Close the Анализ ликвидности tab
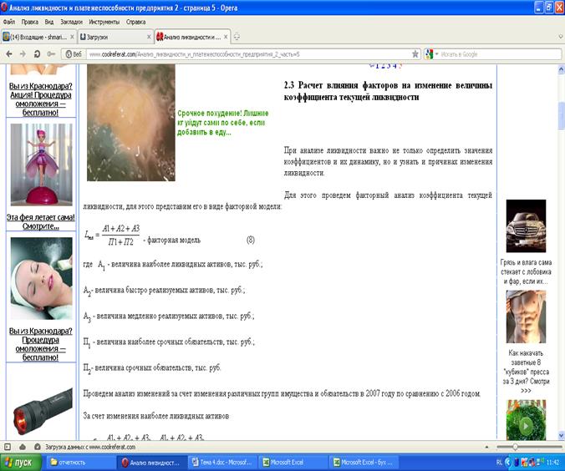Screen dimensions: 565x471 (226, 37)
